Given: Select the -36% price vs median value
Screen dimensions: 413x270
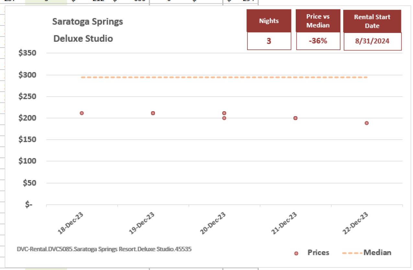Looking at the screenshot, I should pos(318,41).
